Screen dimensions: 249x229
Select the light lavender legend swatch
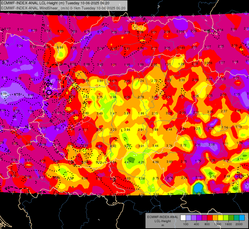[x=188, y=218]
